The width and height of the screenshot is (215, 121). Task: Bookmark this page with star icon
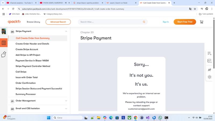pyautogui.click(x=195, y=9)
